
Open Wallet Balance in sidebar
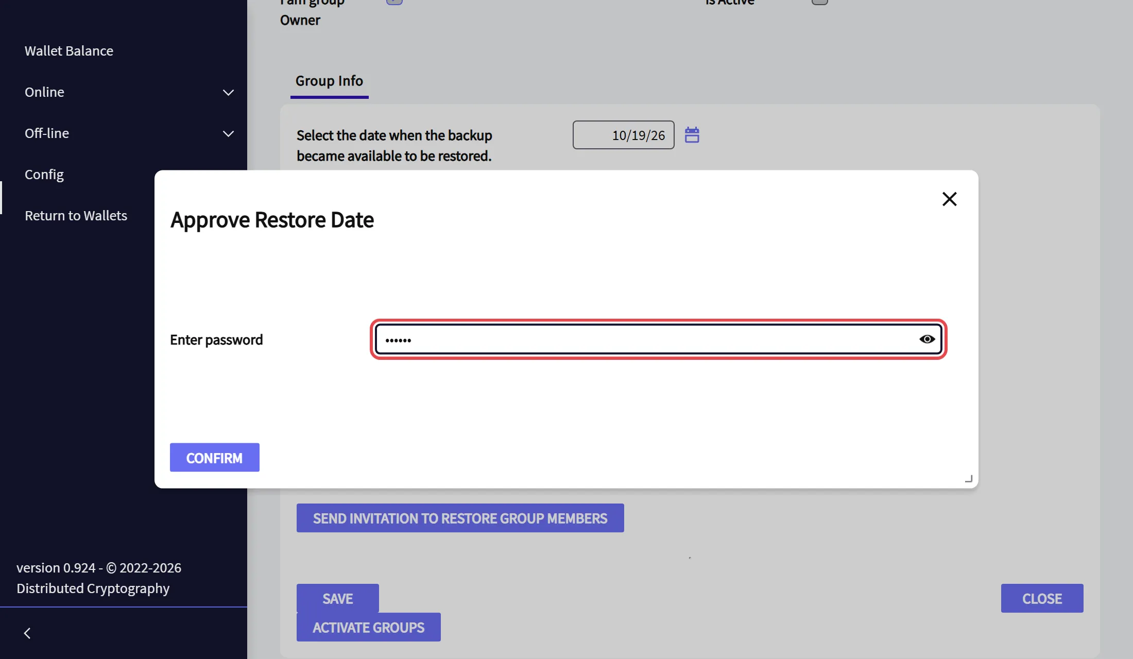click(69, 51)
